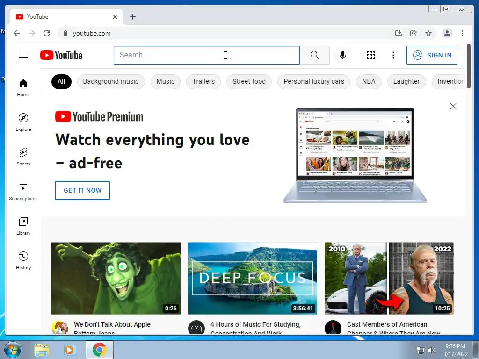Open the Chrome profile avatar
The height and width of the screenshot is (359, 479).
point(447,33)
